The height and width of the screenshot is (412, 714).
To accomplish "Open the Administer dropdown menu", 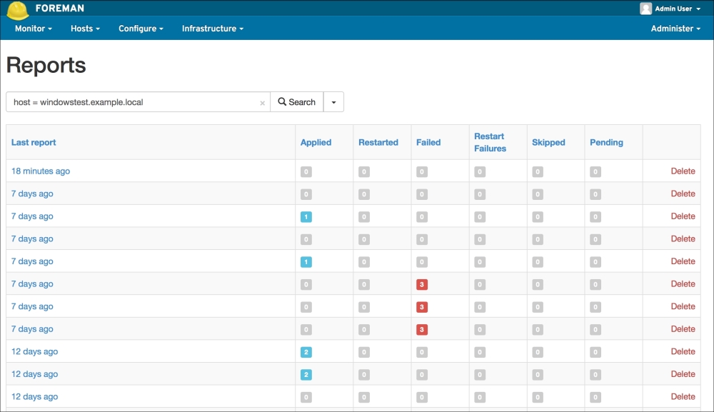I will point(675,29).
